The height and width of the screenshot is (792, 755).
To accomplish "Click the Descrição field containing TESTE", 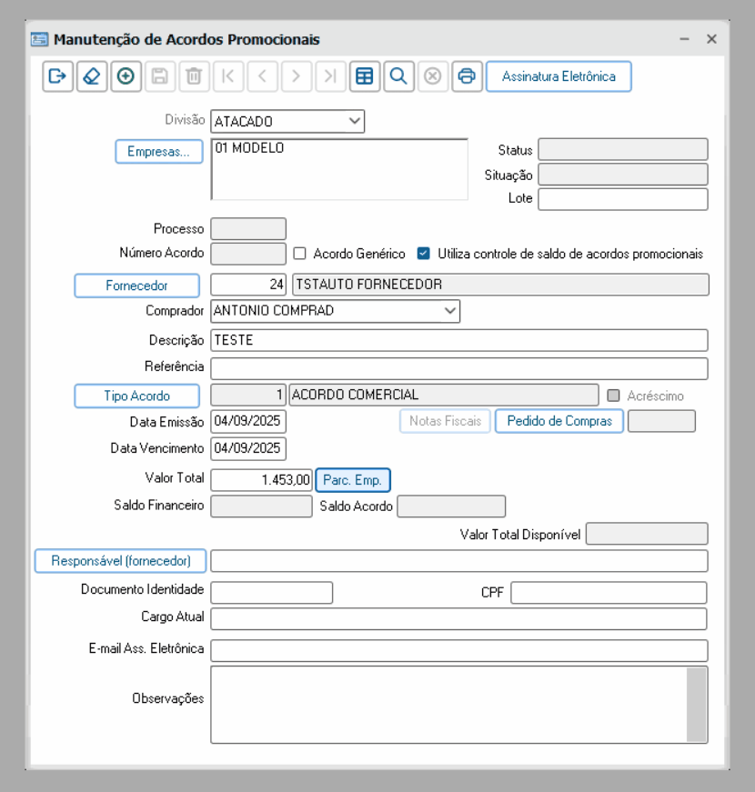I will pyautogui.click(x=458, y=340).
